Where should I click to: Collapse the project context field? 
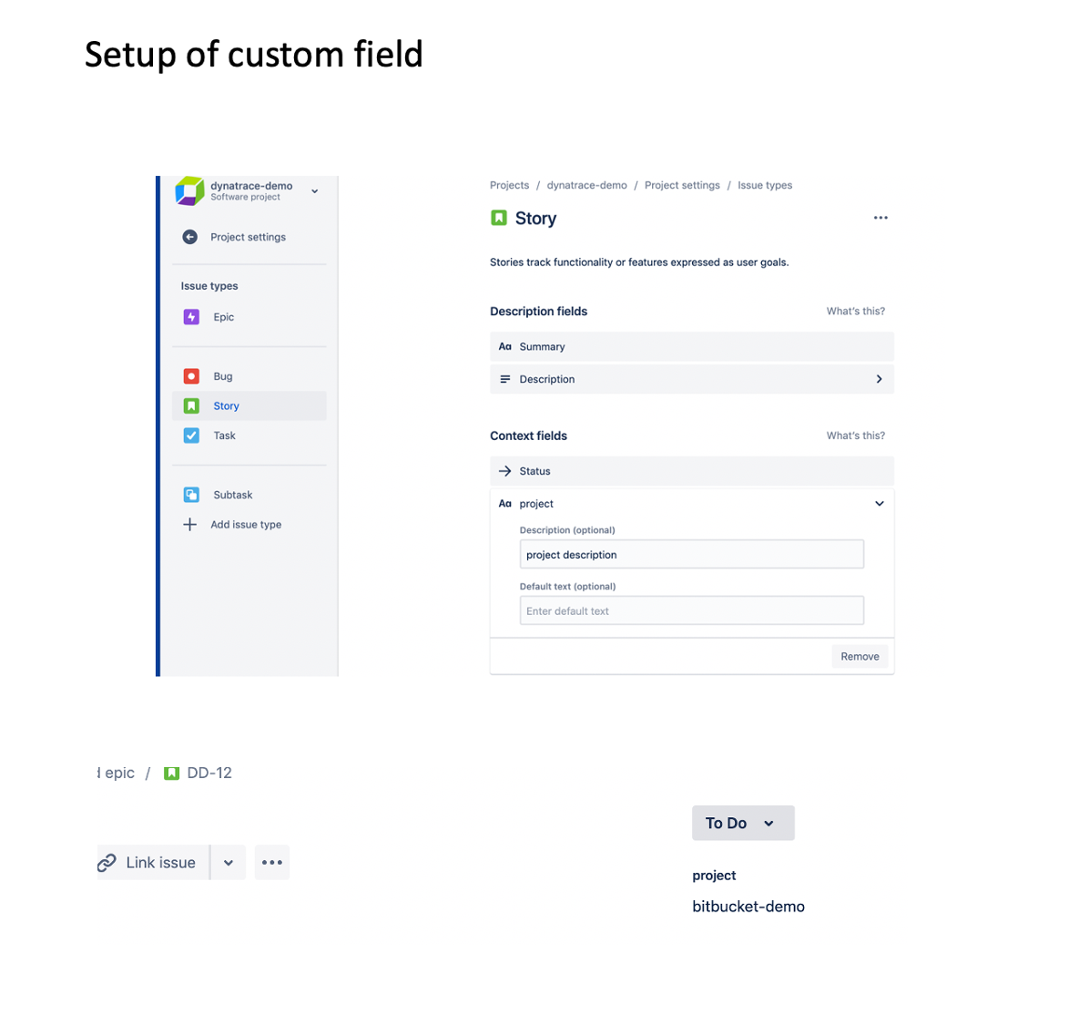pyautogui.click(x=879, y=504)
